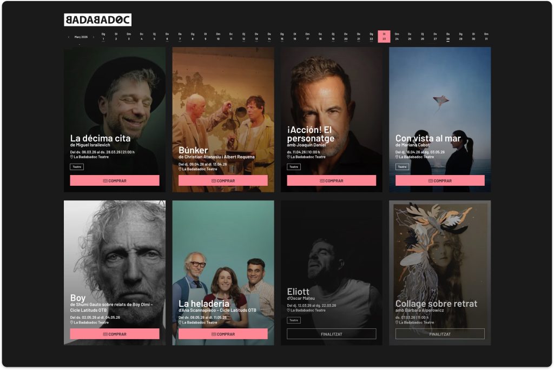This screenshot has width=554, height=370.
Task: Click Finalitzat button under Eliott
Action: pyautogui.click(x=332, y=334)
